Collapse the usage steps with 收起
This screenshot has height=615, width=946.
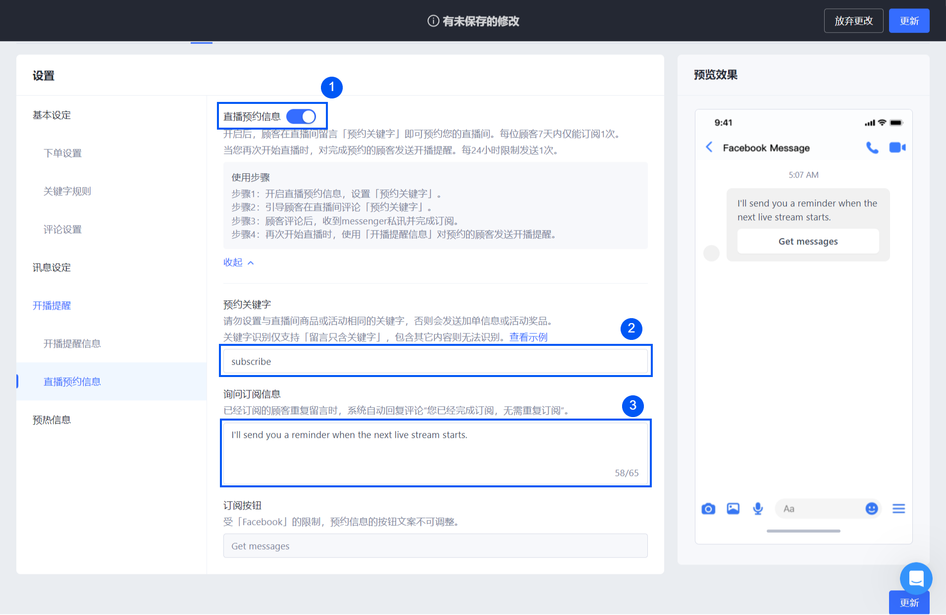click(238, 262)
